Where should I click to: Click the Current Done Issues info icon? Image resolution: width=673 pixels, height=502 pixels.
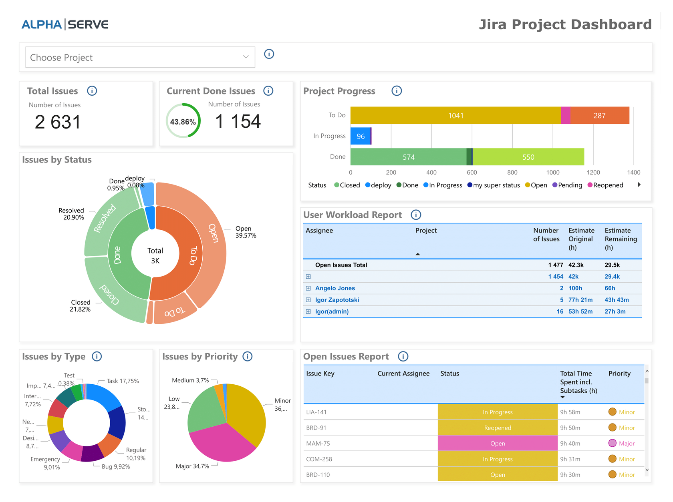(x=268, y=91)
